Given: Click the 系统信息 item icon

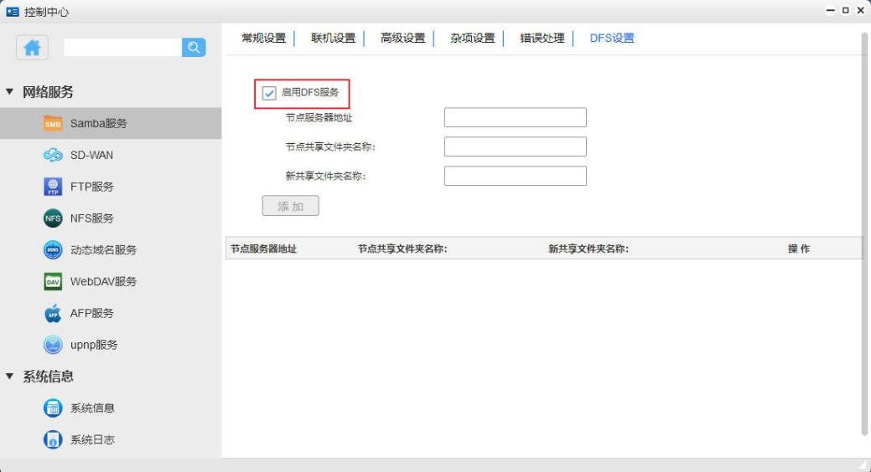Looking at the screenshot, I should click(53, 408).
